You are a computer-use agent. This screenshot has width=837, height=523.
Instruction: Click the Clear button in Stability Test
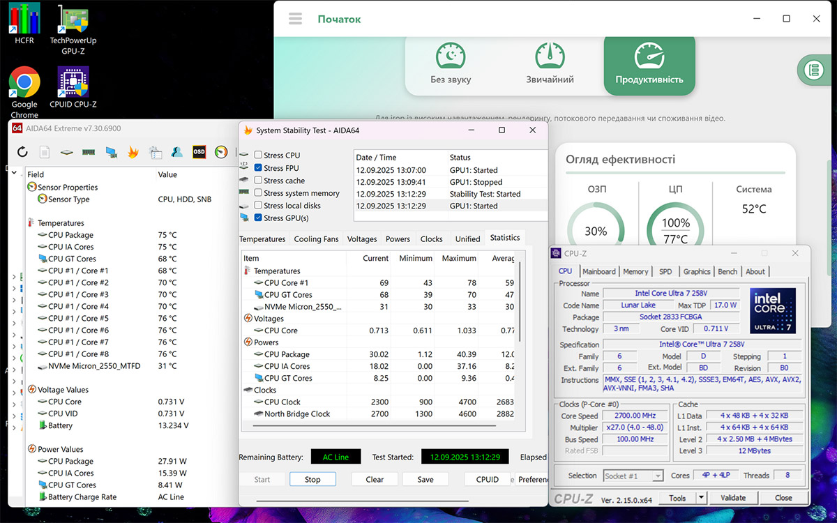coord(375,479)
